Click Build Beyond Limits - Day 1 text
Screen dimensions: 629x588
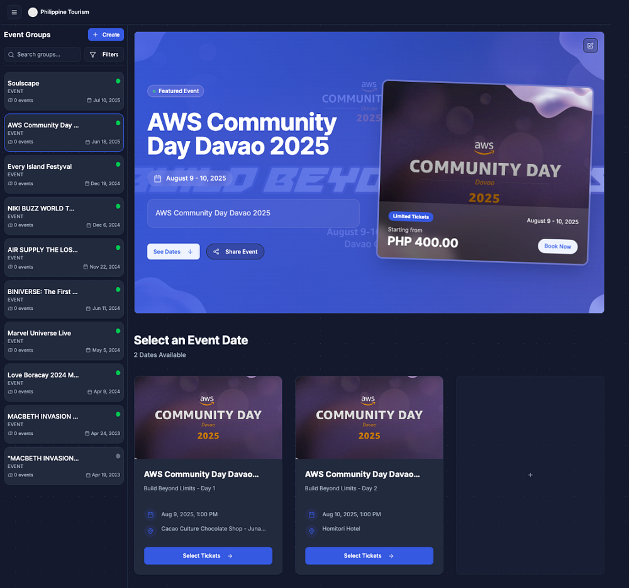point(179,489)
